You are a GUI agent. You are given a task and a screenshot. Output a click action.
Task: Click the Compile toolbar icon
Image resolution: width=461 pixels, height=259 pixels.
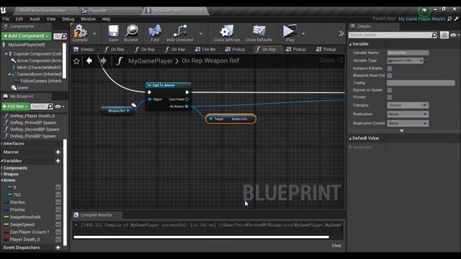point(80,31)
